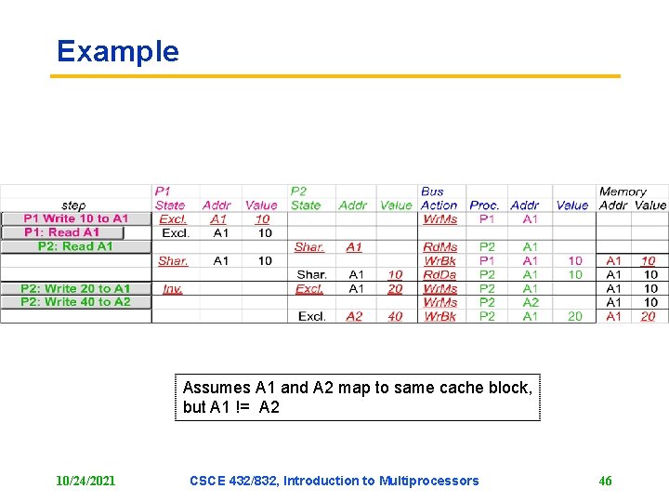Viewport: 669px width, 502px height.
Task: Click 'Excl.' in the P1: Read A1 row
Action: click(x=176, y=233)
